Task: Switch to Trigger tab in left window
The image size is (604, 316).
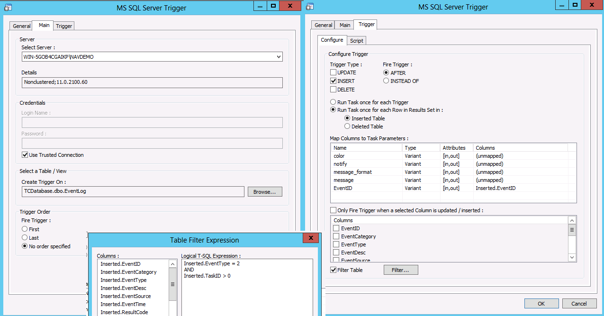Action: coord(64,26)
